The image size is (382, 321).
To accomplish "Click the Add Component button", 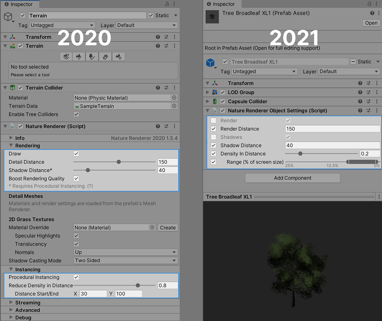I will coord(293,178).
